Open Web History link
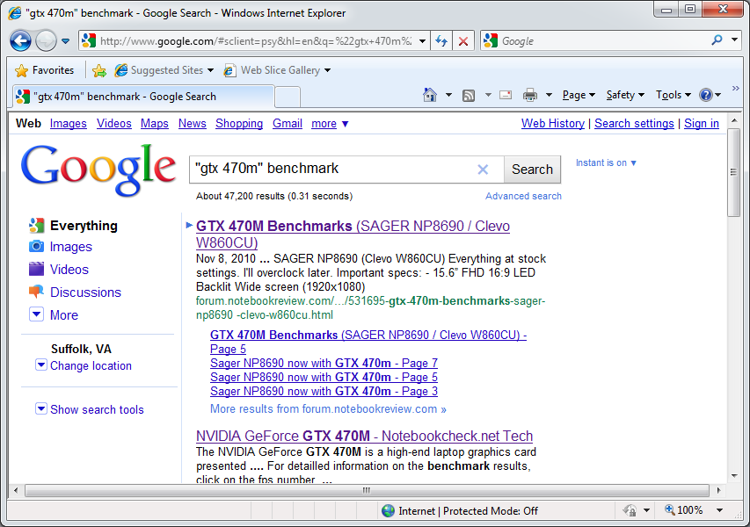 coord(553,123)
